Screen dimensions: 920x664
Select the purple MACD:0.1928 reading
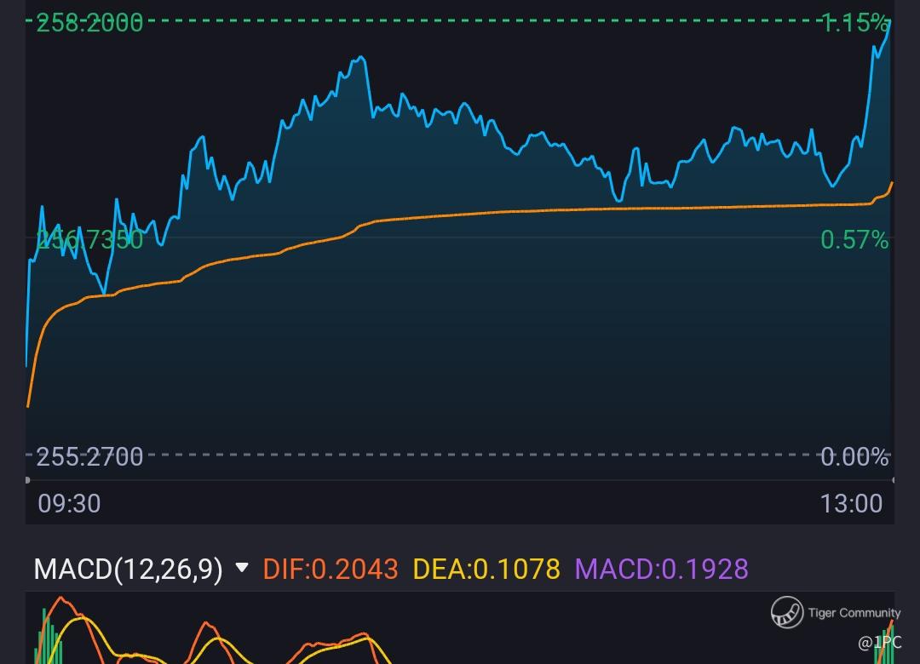click(661, 569)
